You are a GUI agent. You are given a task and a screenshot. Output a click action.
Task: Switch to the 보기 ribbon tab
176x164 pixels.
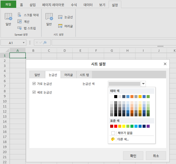(x=102, y=5)
